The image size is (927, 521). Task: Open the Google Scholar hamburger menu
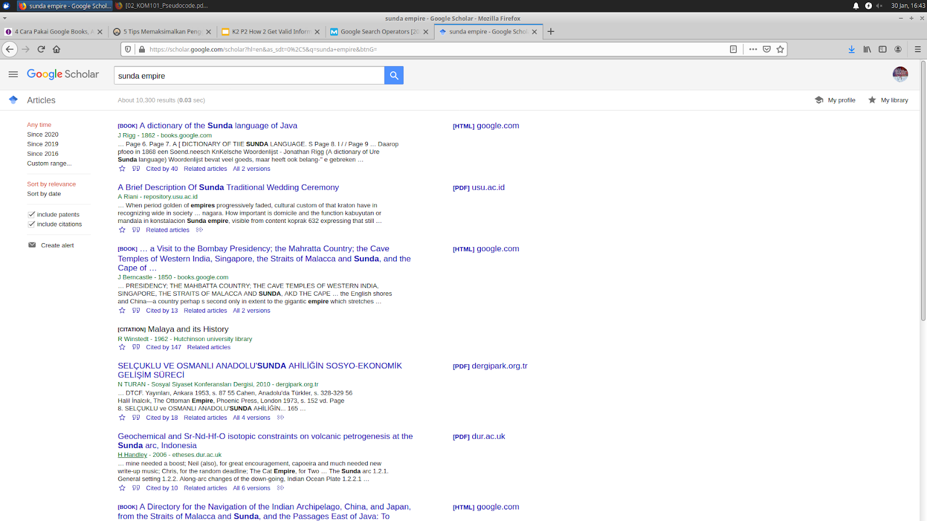[x=13, y=74]
